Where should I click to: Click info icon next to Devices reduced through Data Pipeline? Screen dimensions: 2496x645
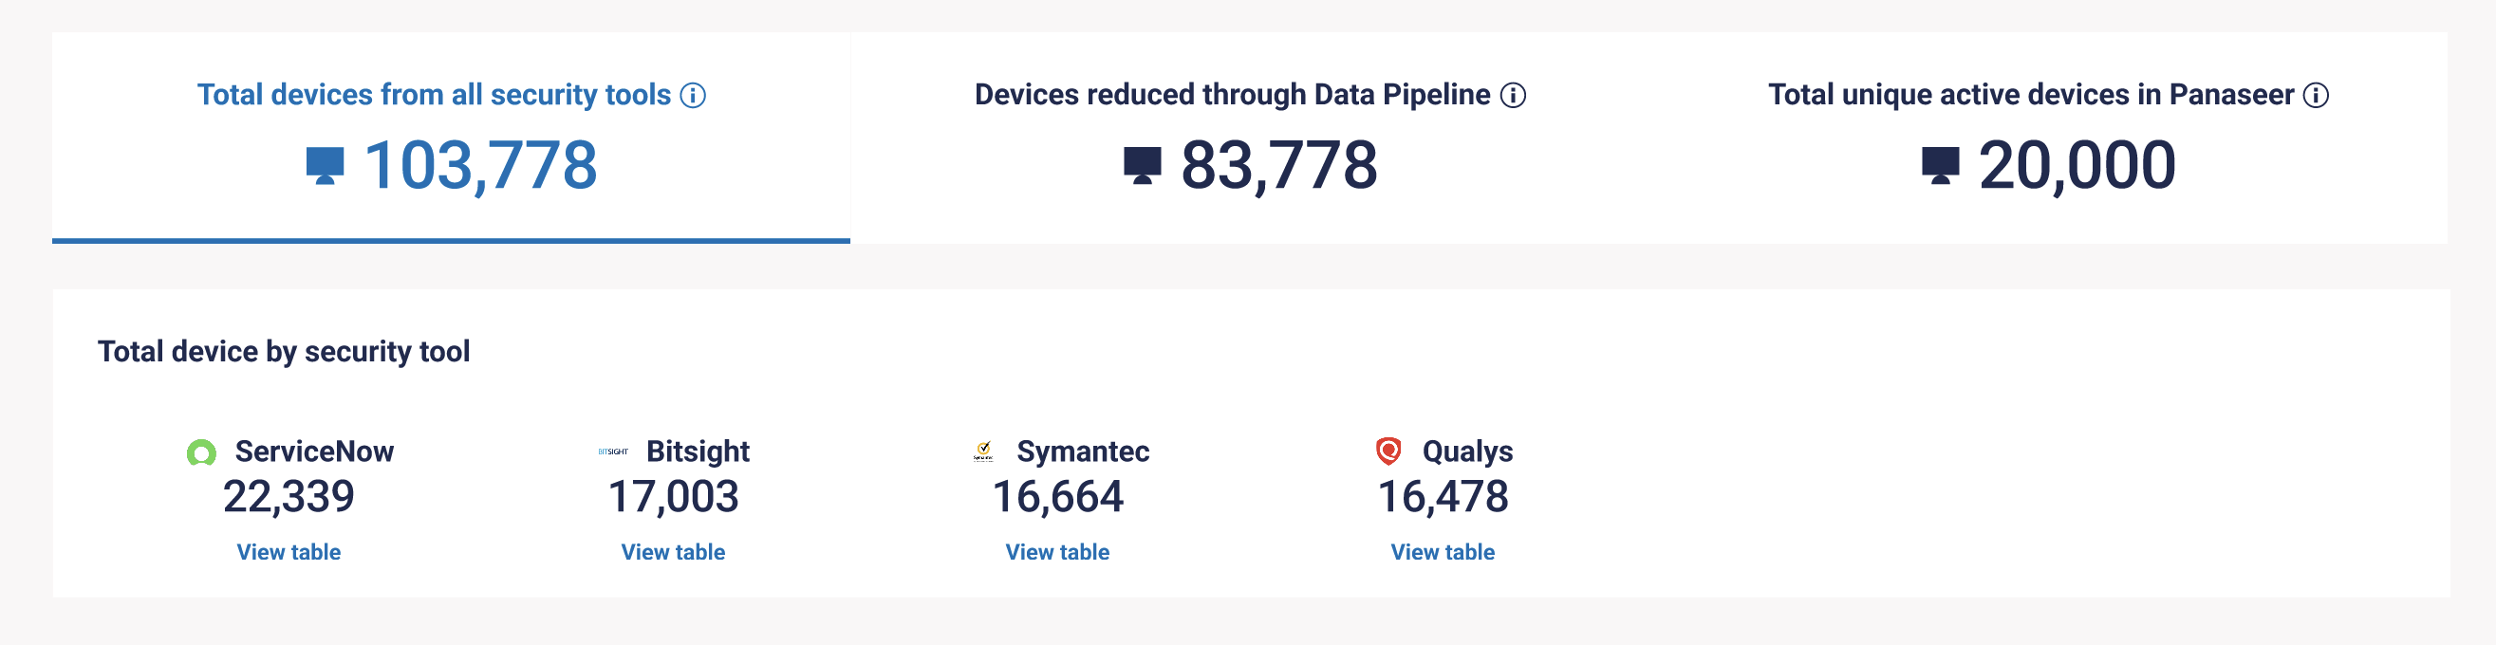pyautogui.click(x=1513, y=95)
